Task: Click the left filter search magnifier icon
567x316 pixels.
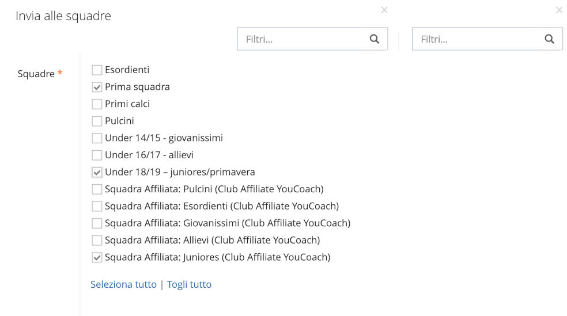Action: tap(375, 39)
